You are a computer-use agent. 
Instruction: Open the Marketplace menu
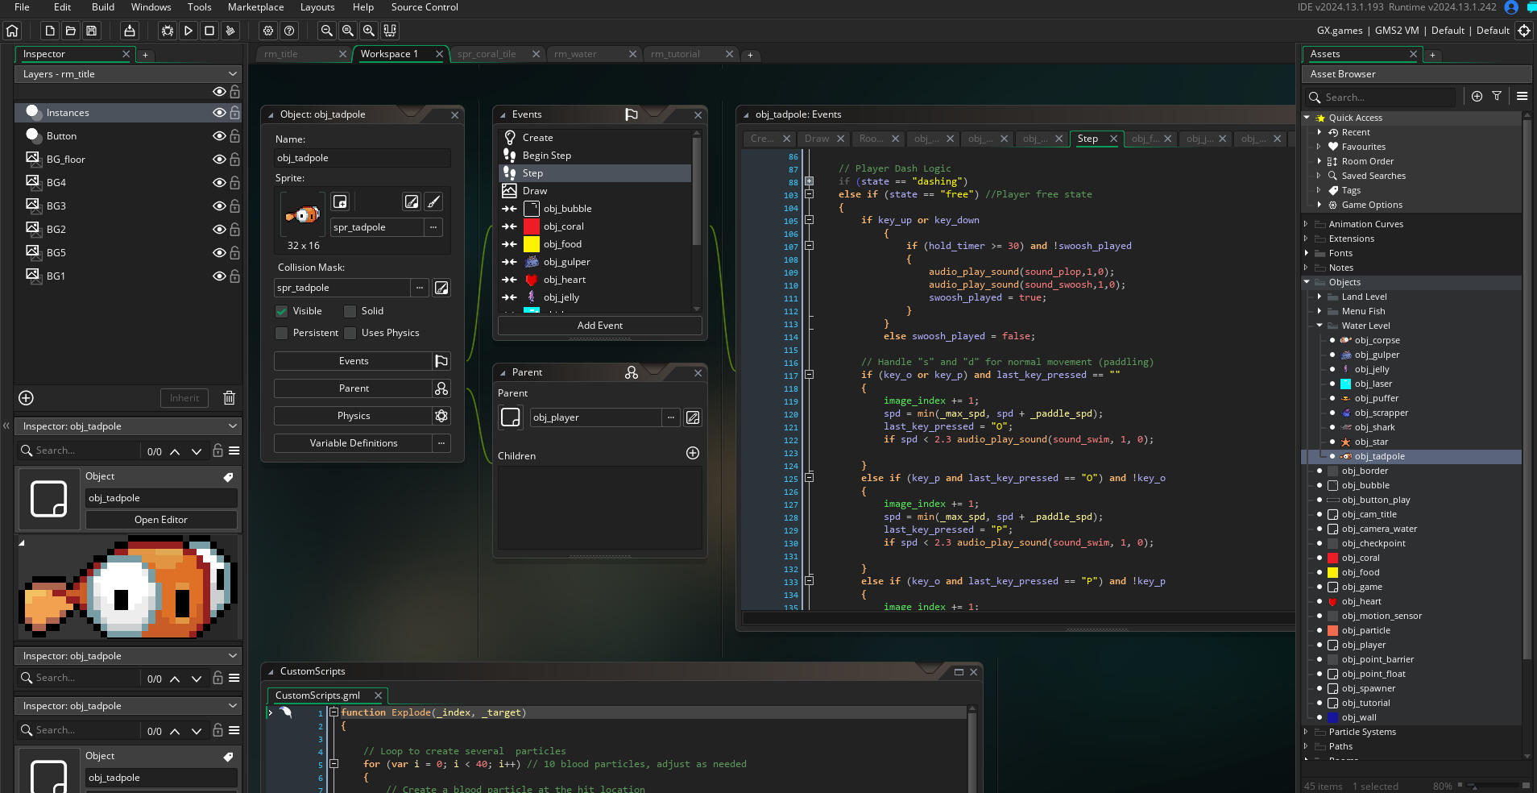pos(255,7)
